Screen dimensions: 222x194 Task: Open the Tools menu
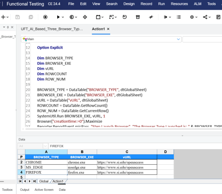click(x=212, y=4)
